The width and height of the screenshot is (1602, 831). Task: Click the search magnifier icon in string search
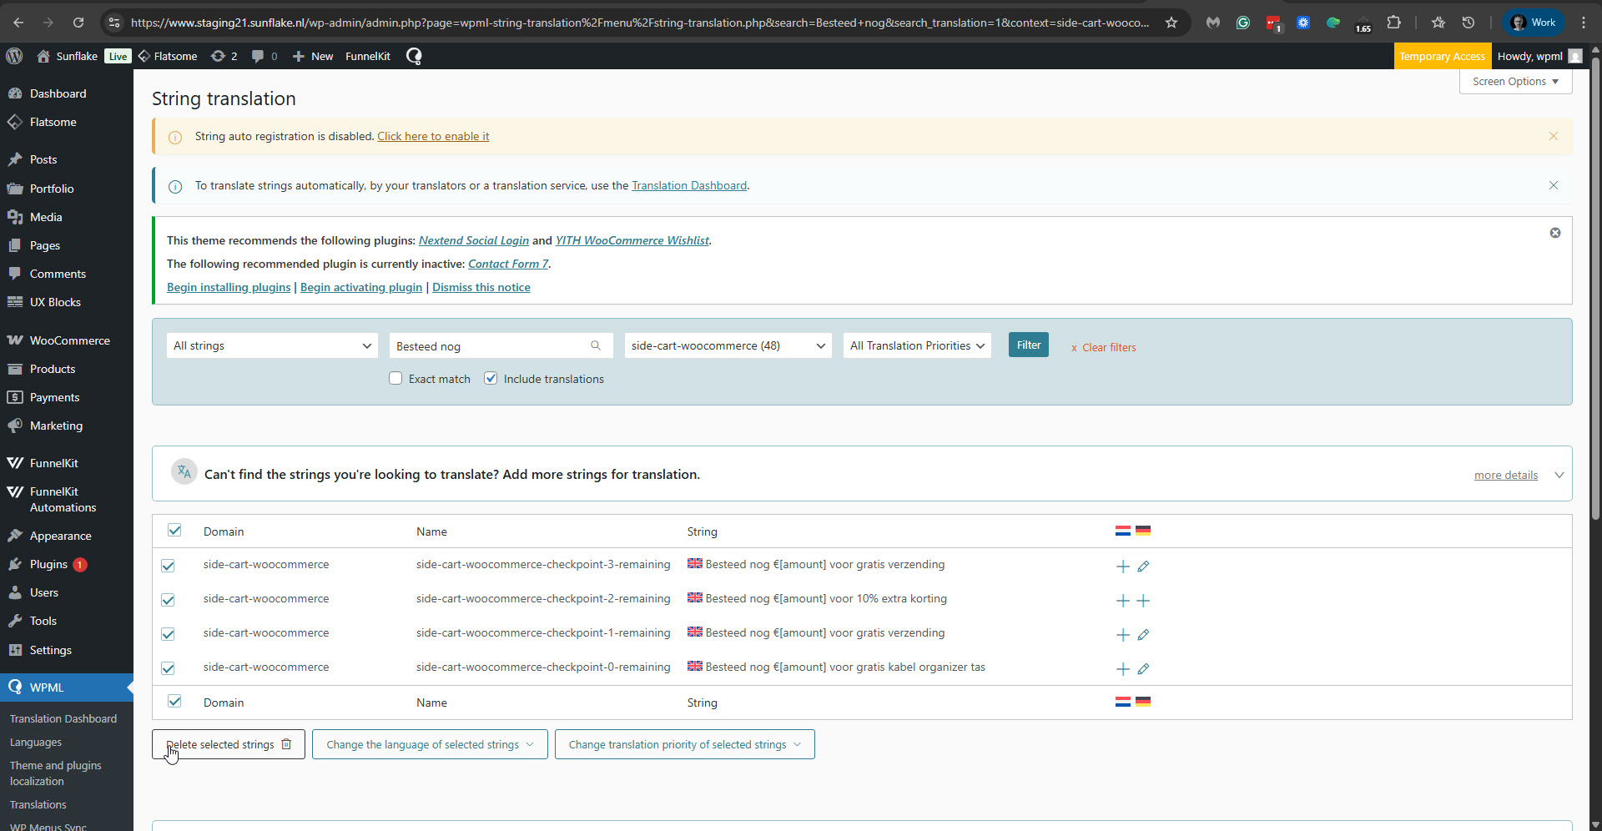(596, 345)
